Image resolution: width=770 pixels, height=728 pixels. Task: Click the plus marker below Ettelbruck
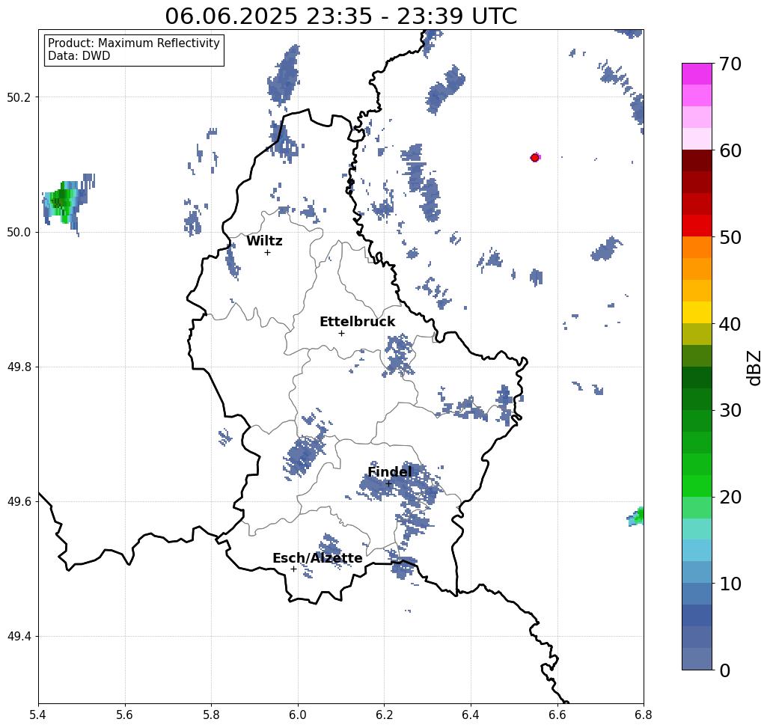342,333
